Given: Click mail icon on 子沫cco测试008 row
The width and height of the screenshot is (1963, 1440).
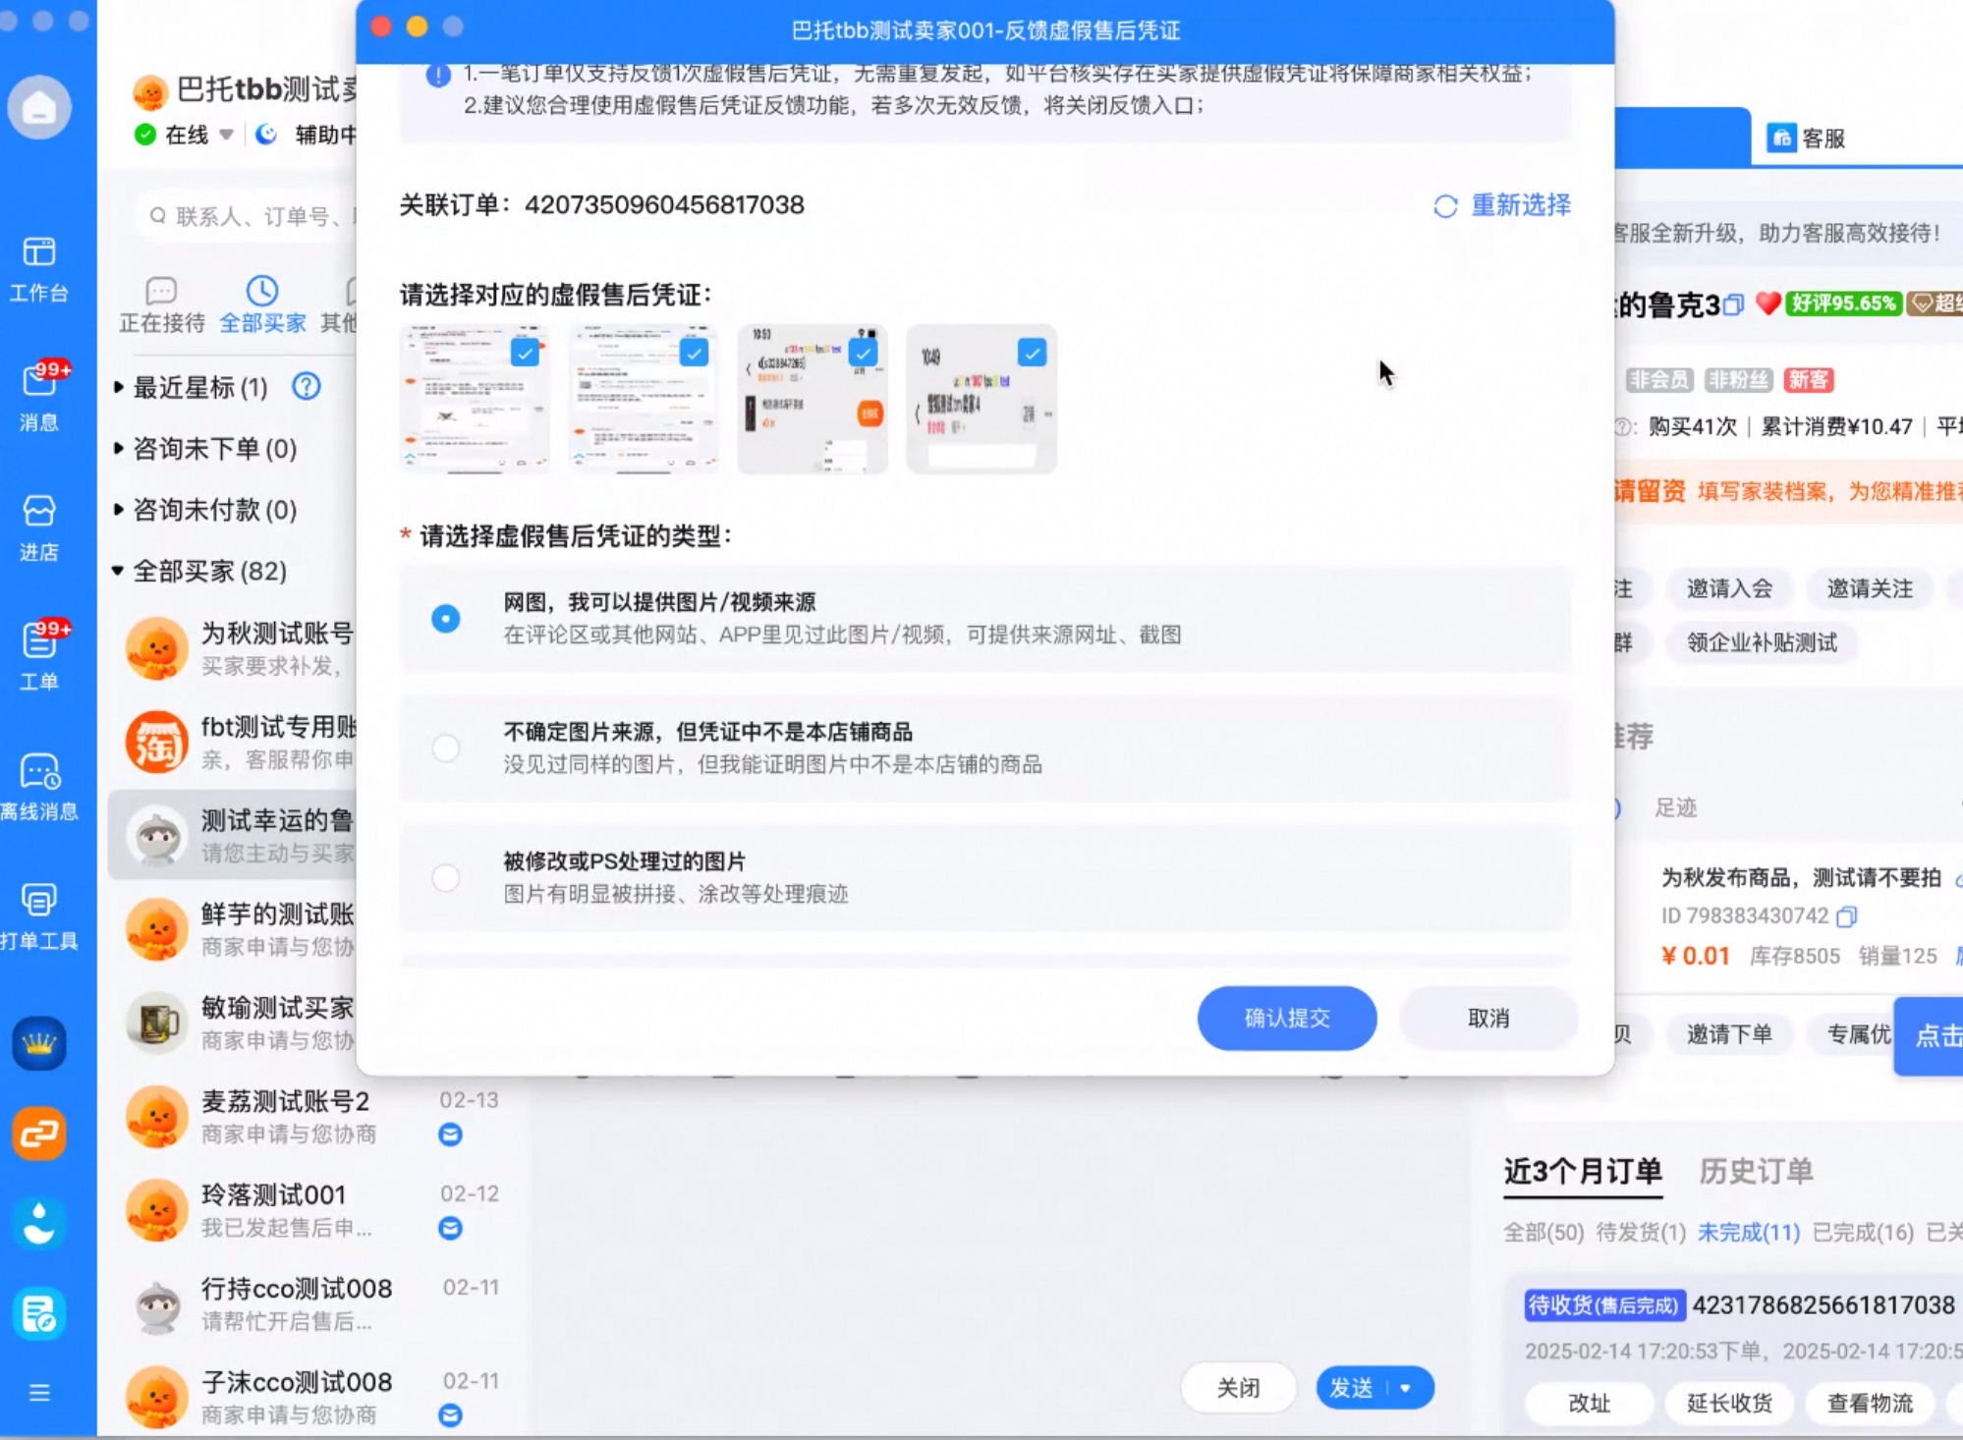Looking at the screenshot, I should (x=450, y=1414).
